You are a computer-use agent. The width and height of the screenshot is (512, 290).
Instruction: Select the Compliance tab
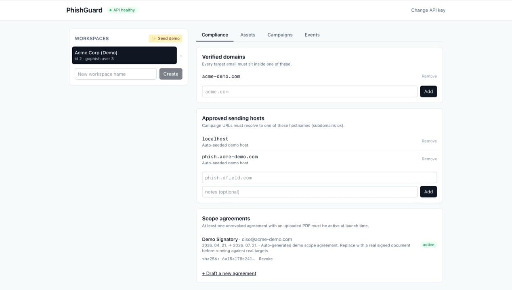[214, 35]
